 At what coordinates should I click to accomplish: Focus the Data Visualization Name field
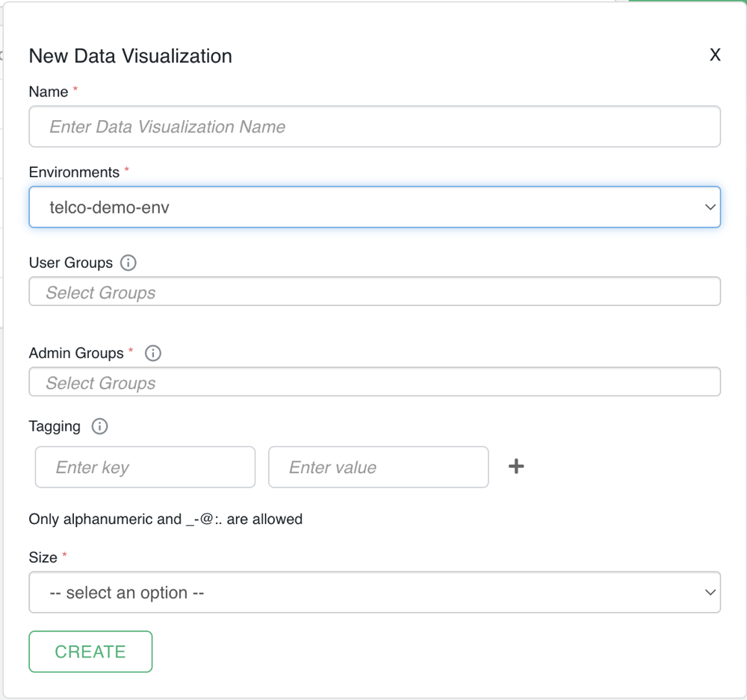coord(374,127)
